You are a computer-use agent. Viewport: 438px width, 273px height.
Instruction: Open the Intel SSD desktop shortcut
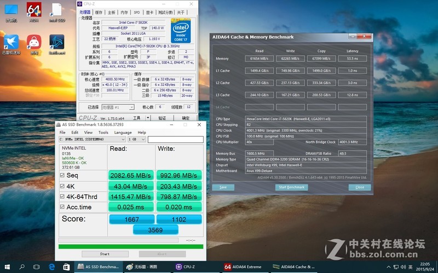(x=57, y=12)
